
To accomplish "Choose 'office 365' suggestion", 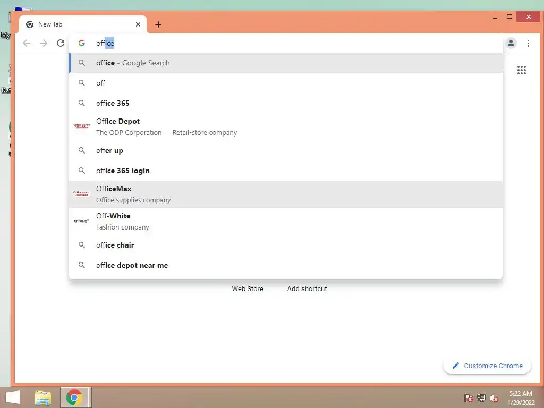I will coord(286,103).
